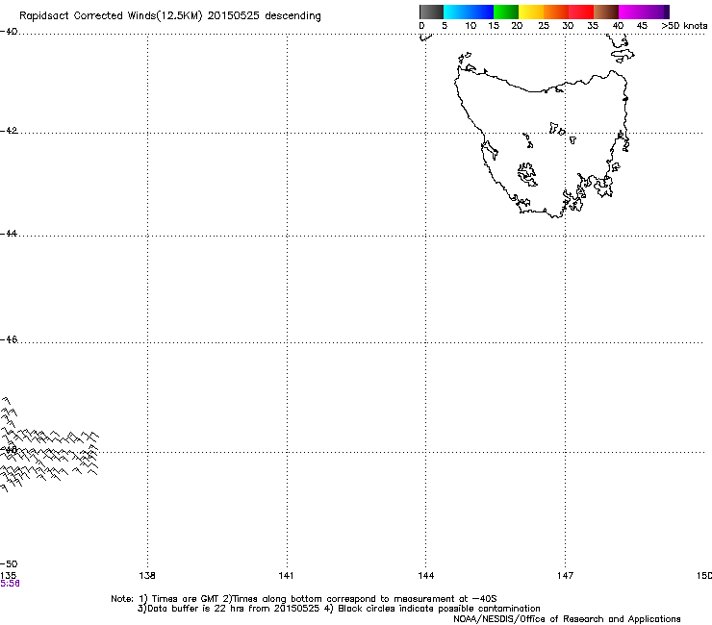
Task: Click the green 15-20 knots color swatch
Action: point(506,12)
